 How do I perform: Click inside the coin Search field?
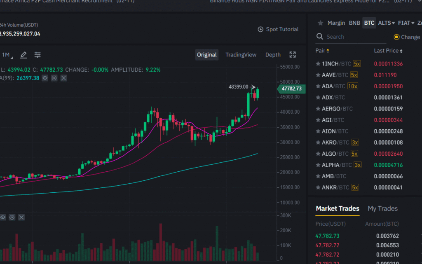click(350, 37)
